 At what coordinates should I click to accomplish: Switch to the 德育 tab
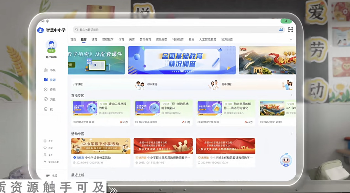94,39
